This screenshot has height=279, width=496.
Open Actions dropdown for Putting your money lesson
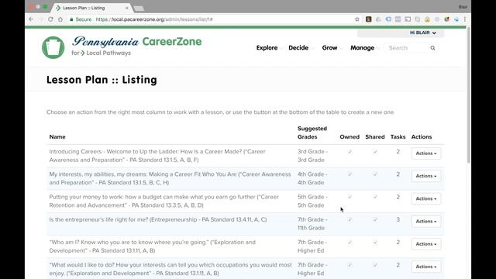point(426,198)
